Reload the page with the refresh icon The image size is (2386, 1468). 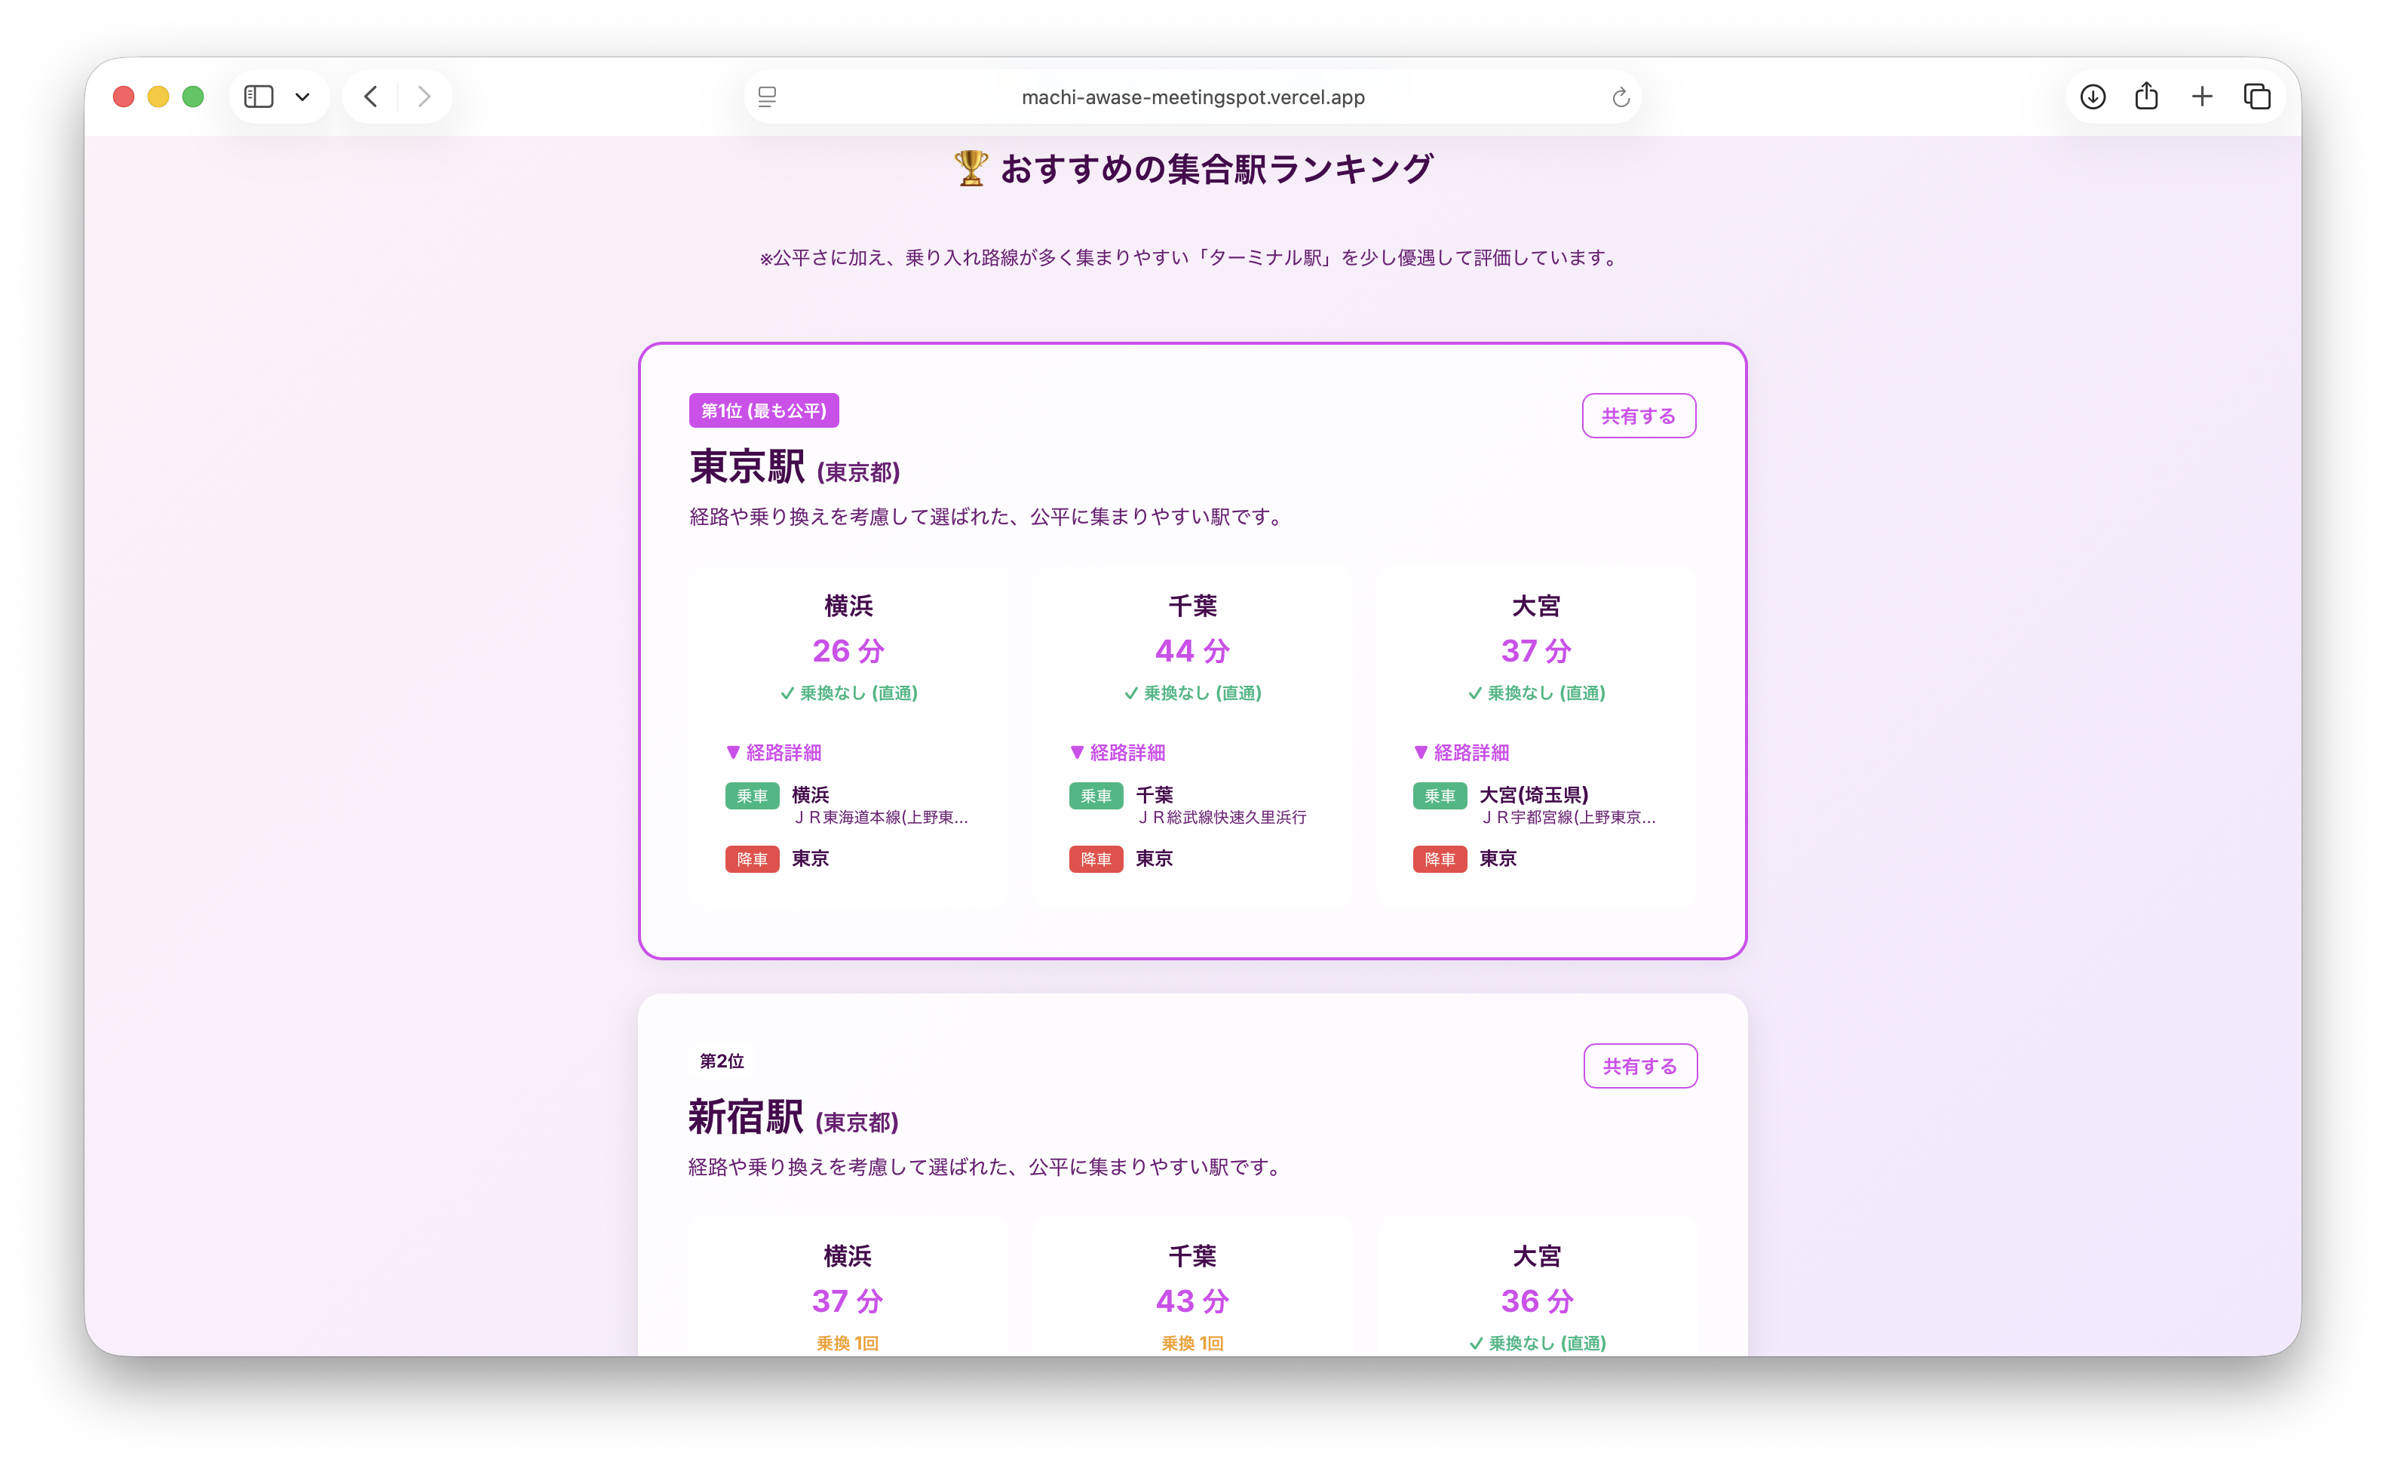(1621, 97)
